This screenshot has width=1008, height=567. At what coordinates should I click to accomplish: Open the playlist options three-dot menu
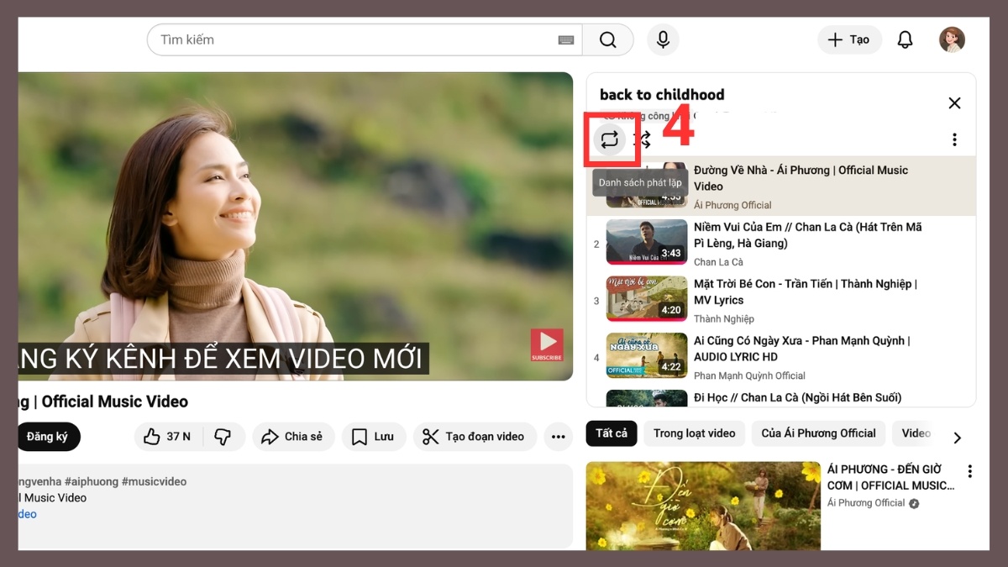click(x=954, y=139)
